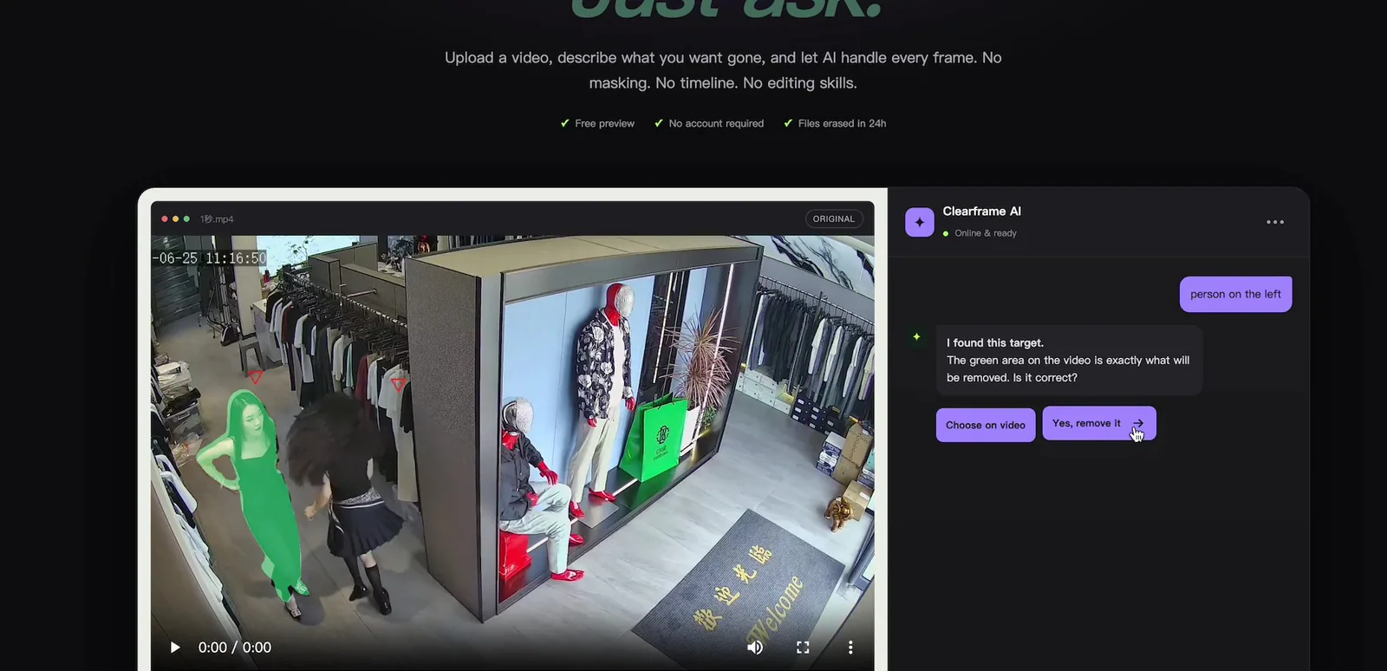Click the No account required text
The width and height of the screenshot is (1387, 671).
click(716, 123)
